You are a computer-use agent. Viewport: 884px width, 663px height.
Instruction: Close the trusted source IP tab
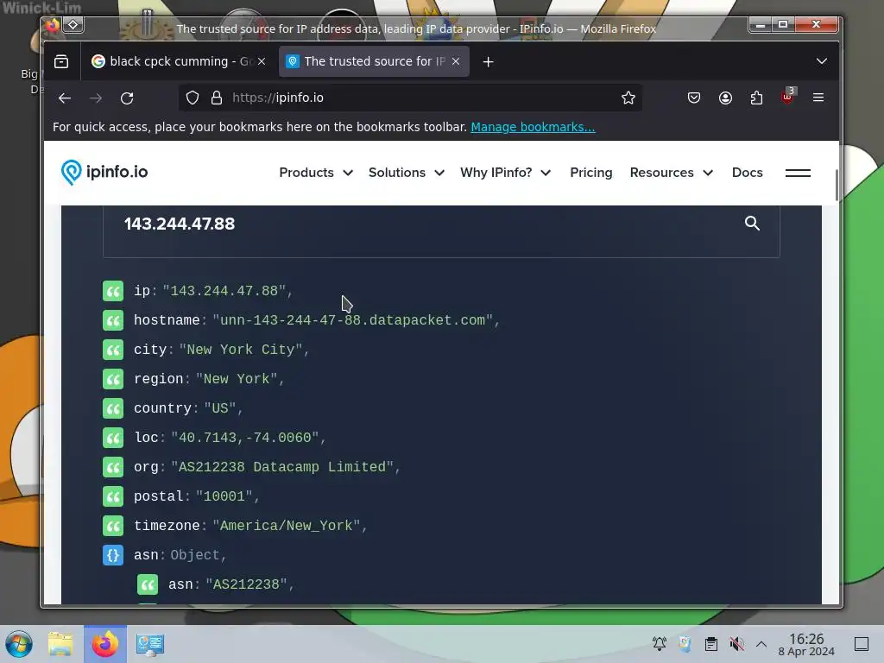[x=456, y=61]
